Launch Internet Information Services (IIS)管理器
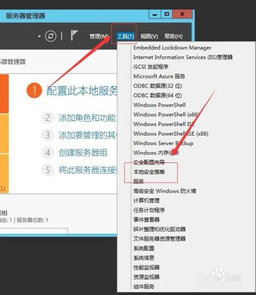256x295 pixels. click(183, 57)
